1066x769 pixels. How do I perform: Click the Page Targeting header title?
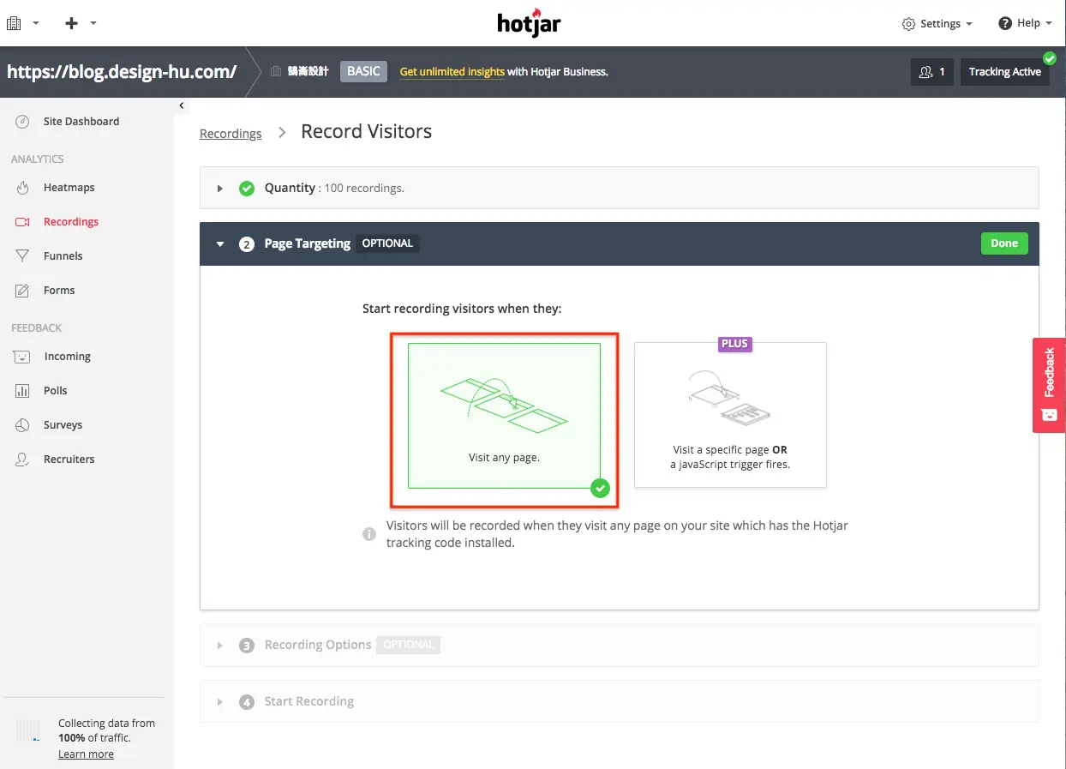coord(308,243)
